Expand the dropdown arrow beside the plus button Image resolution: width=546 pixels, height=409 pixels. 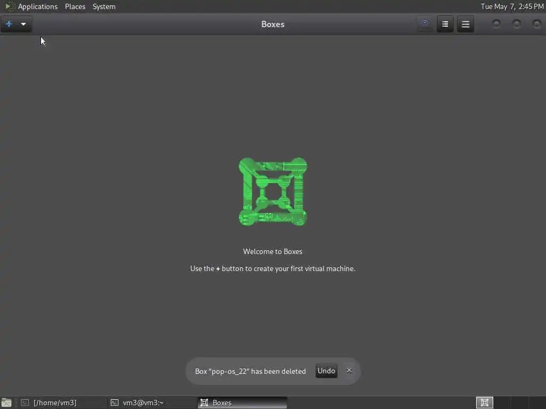pos(23,24)
